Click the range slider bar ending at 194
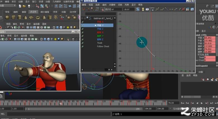This screenshot has width=218, height=119. 84,109
